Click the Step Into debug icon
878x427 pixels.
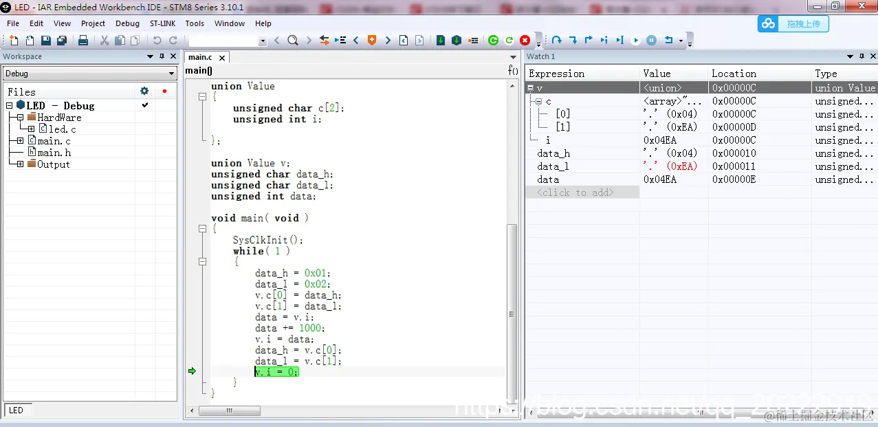573,41
